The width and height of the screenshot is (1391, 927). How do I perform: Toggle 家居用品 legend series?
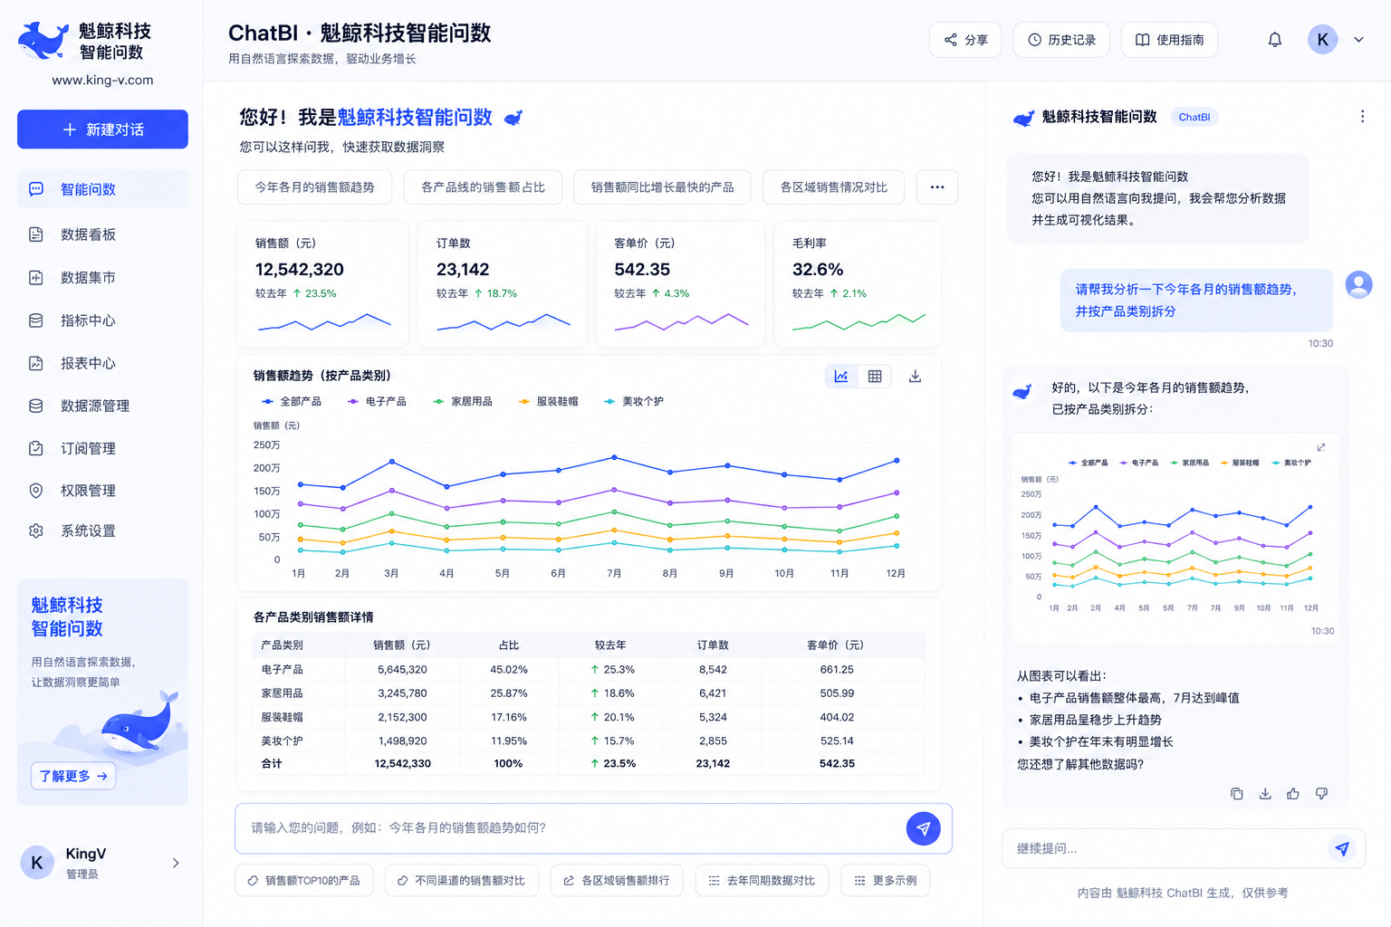point(463,401)
